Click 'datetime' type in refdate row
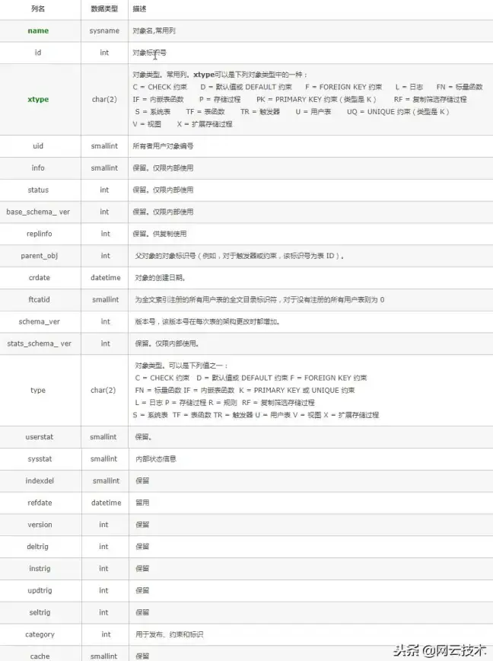Screen dimensions: 493x661 [106, 503]
